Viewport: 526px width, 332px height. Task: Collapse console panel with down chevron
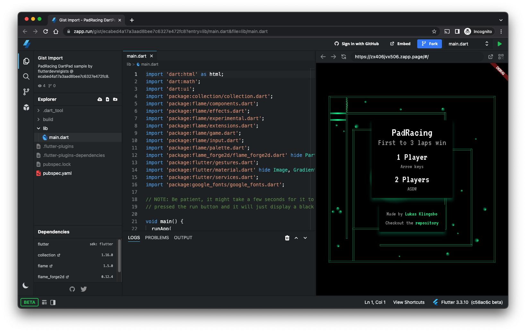coord(305,238)
